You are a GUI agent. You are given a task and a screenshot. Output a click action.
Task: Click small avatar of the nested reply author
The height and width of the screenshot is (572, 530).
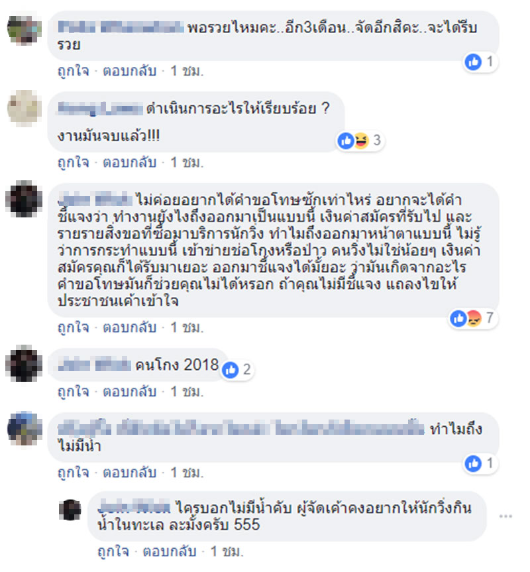pos(70,510)
